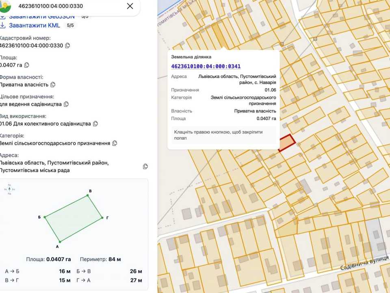Viewport: 390px width, 293px height.
Task: Click the popup area value 0.0407 га
Action: click(266, 118)
